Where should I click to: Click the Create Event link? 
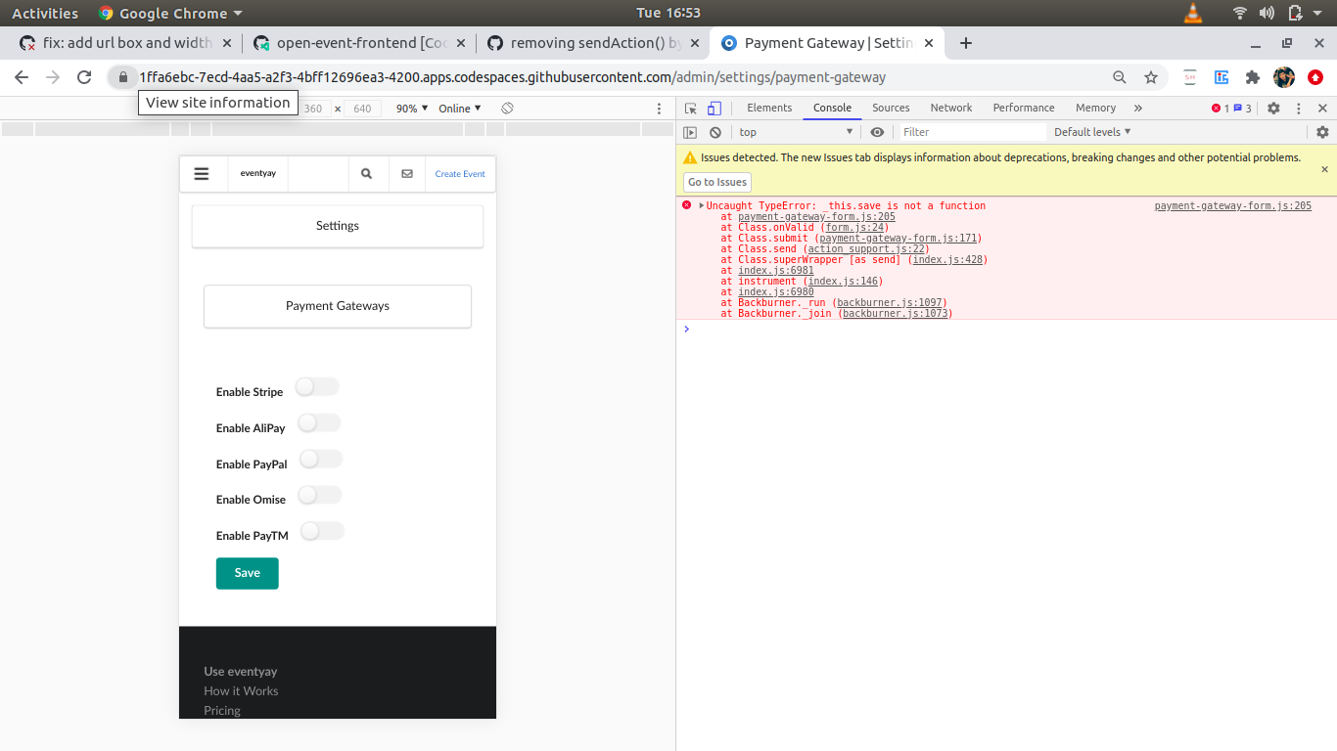pos(460,173)
